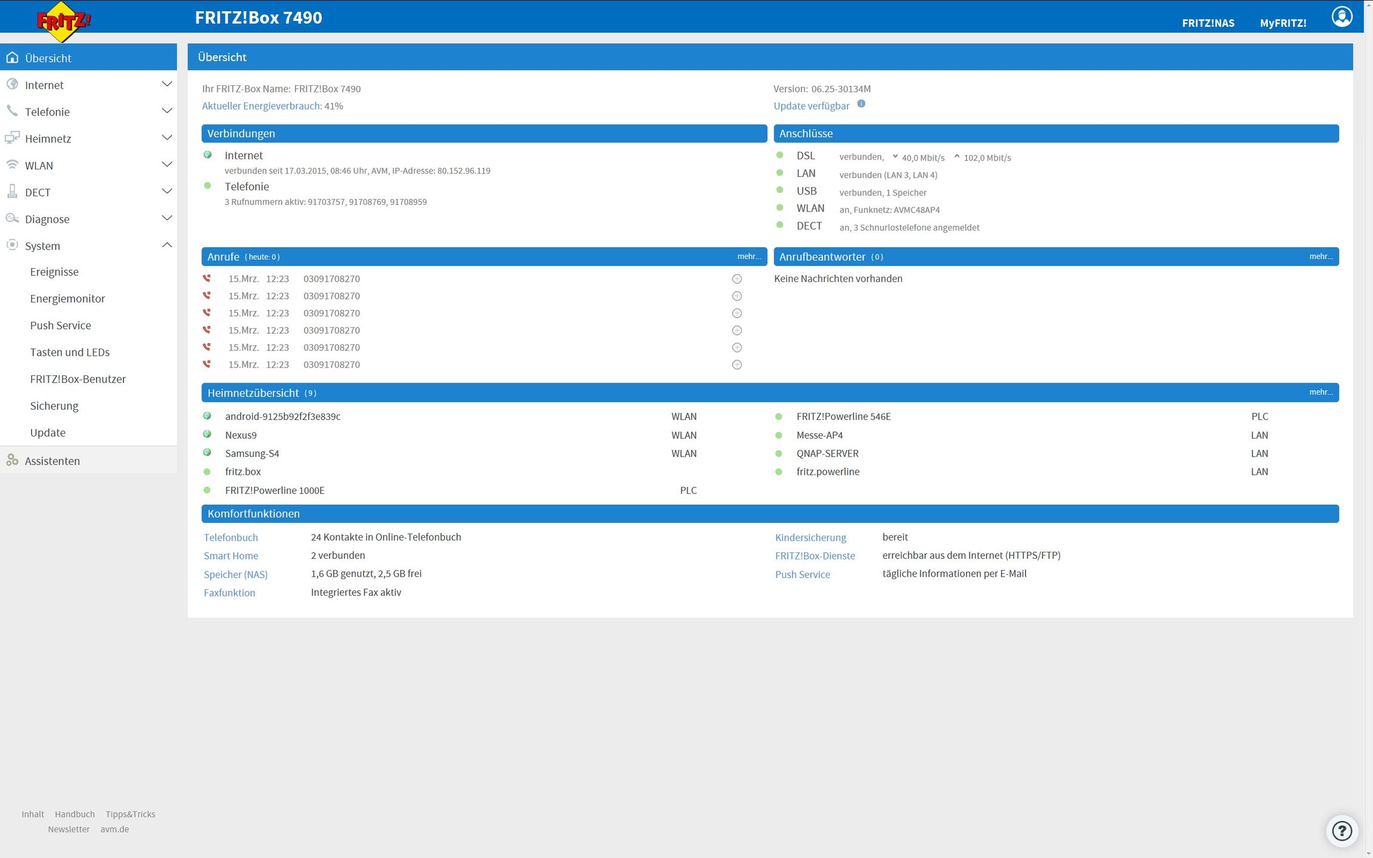This screenshot has height=858, width=1373.
Task: Expand the Internet menu chevron
Action: pos(167,85)
